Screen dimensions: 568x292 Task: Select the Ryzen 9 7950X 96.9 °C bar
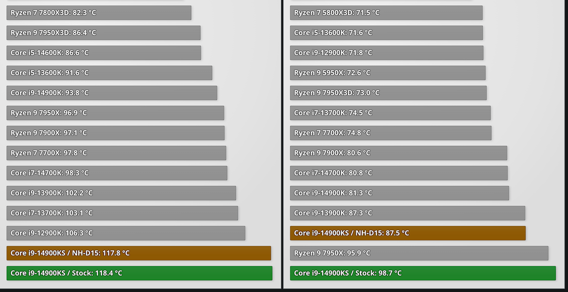115,113
